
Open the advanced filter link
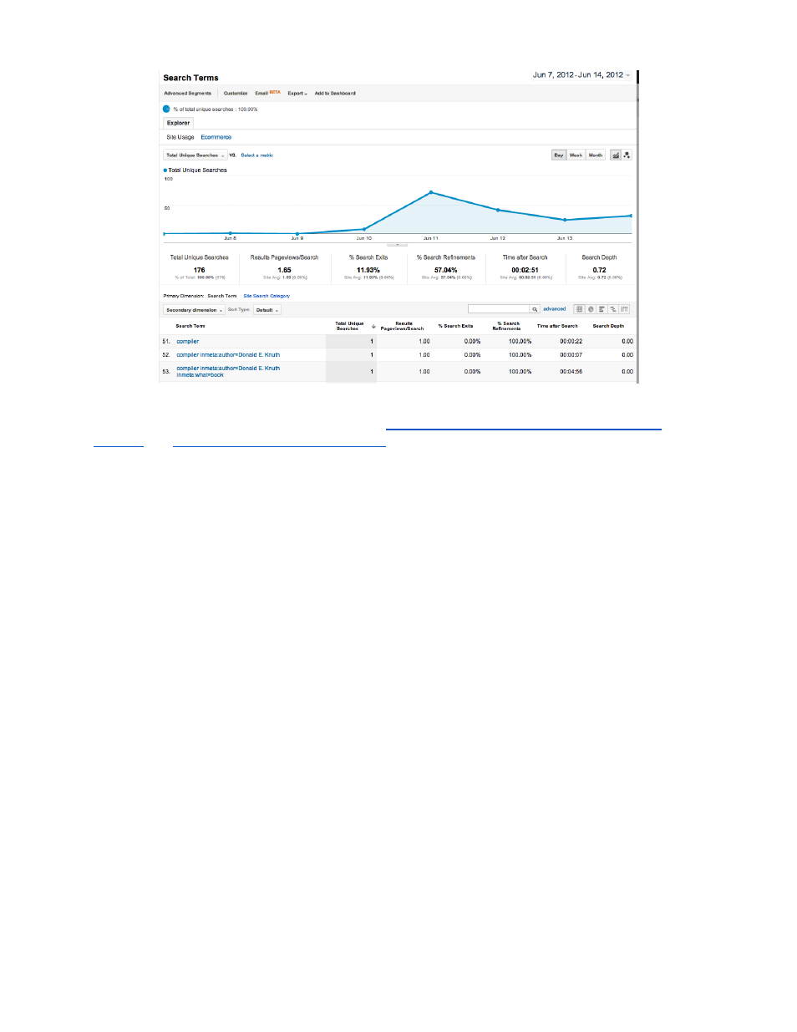(x=554, y=309)
